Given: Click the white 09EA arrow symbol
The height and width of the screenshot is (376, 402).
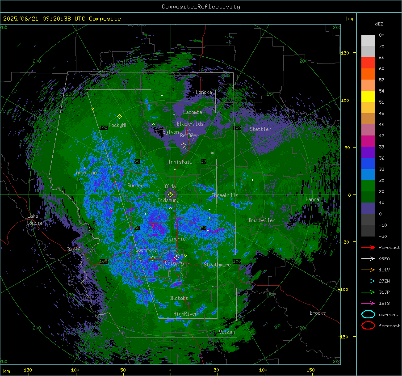Looking at the screenshot, I should tap(368, 259).
